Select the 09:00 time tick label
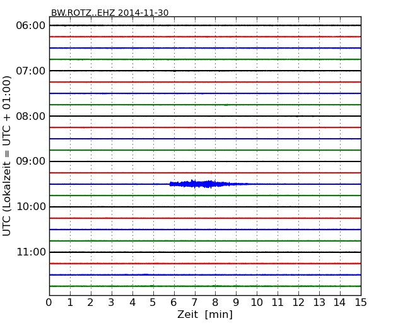Screen dimensions: 410x328 click(31, 161)
